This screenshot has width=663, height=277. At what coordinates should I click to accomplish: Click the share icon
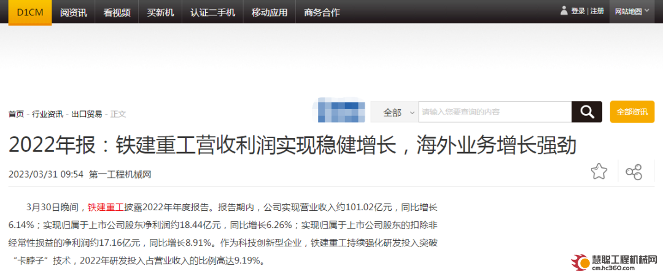(634, 172)
